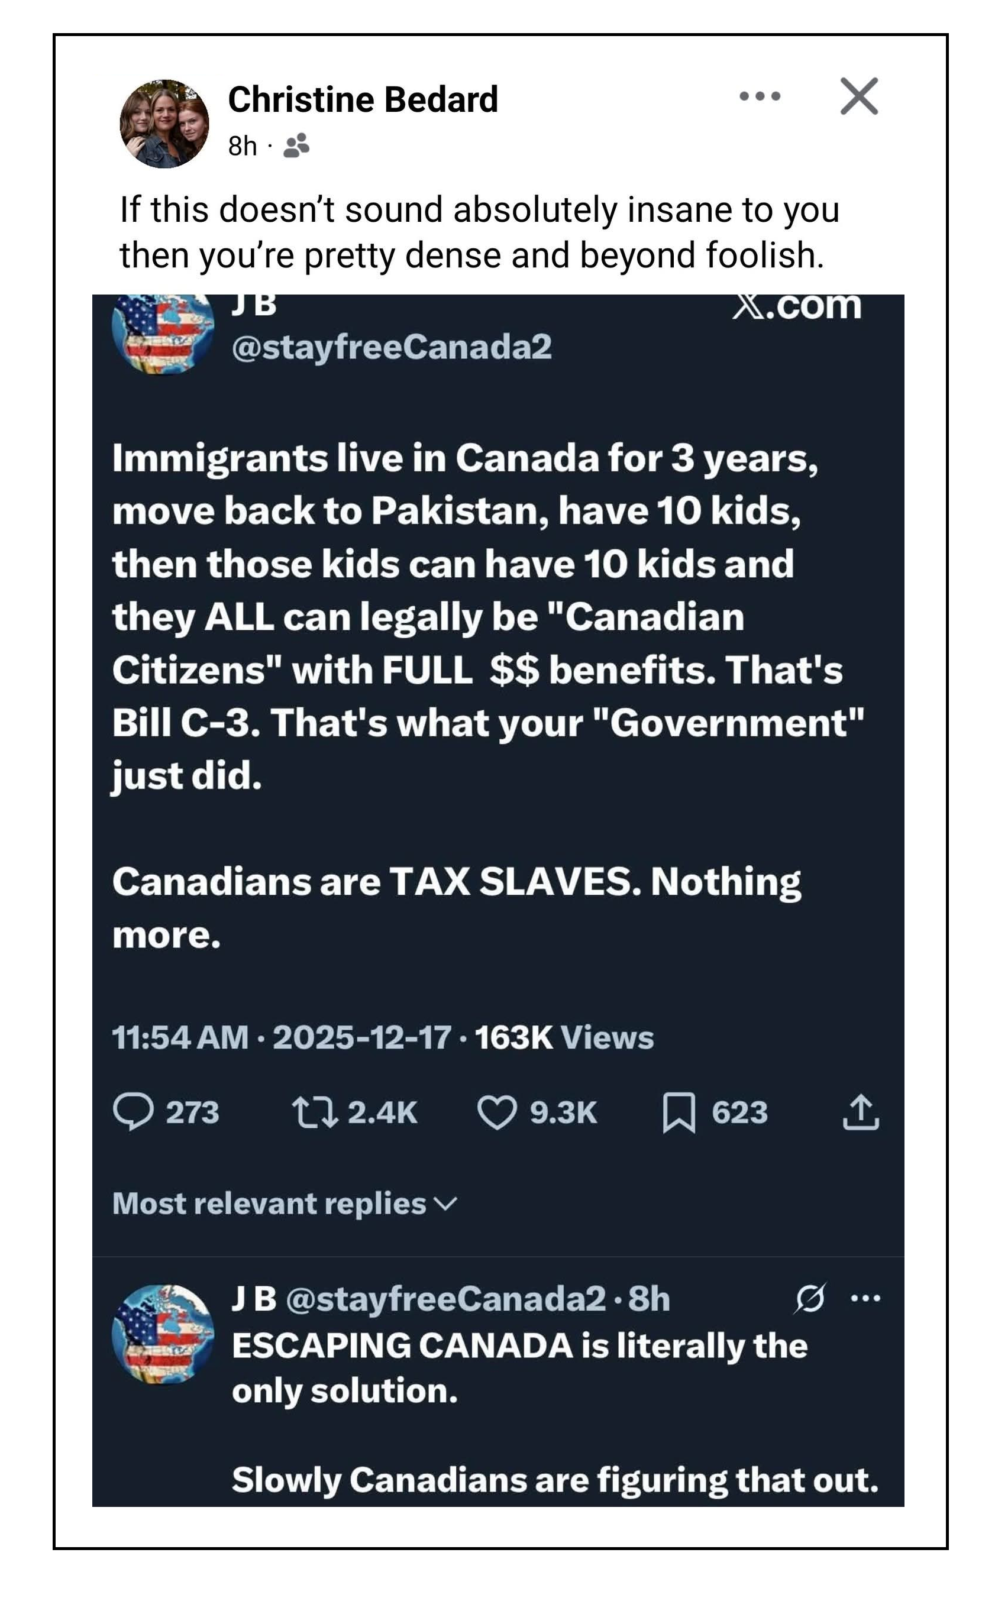Like the tweet via heart icon
995x1598 pixels.
496,1111
